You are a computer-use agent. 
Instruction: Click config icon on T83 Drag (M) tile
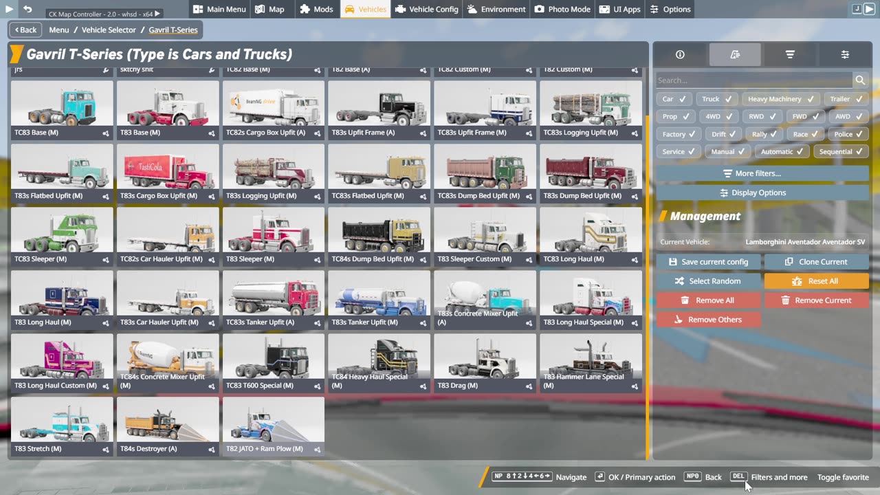click(529, 386)
